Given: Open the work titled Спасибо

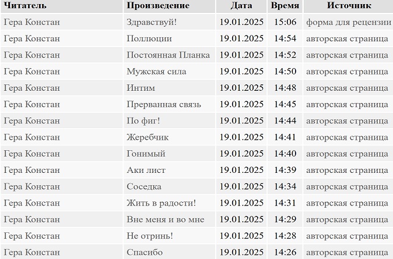Looking at the screenshot, I should (145, 252).
